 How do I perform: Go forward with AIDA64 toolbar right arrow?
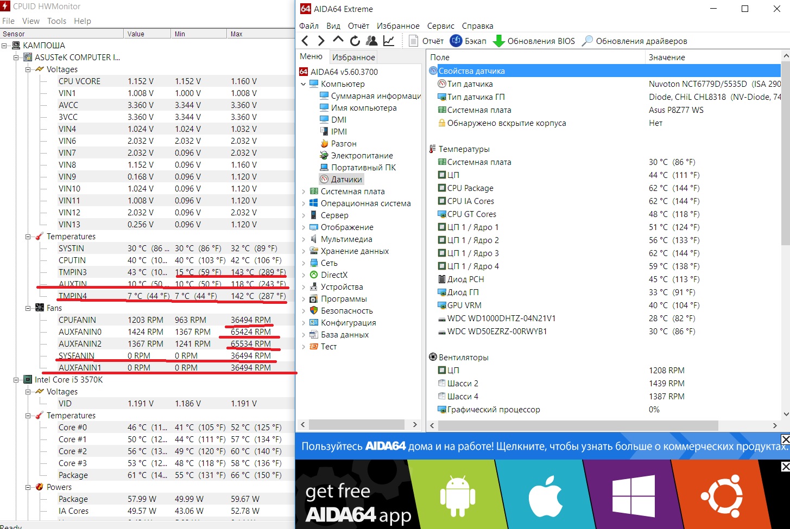[x=321, y=41]
